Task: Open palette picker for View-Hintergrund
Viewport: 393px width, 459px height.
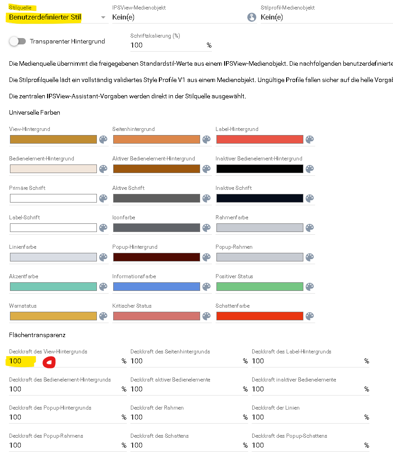Action: (x=103, y=140)
